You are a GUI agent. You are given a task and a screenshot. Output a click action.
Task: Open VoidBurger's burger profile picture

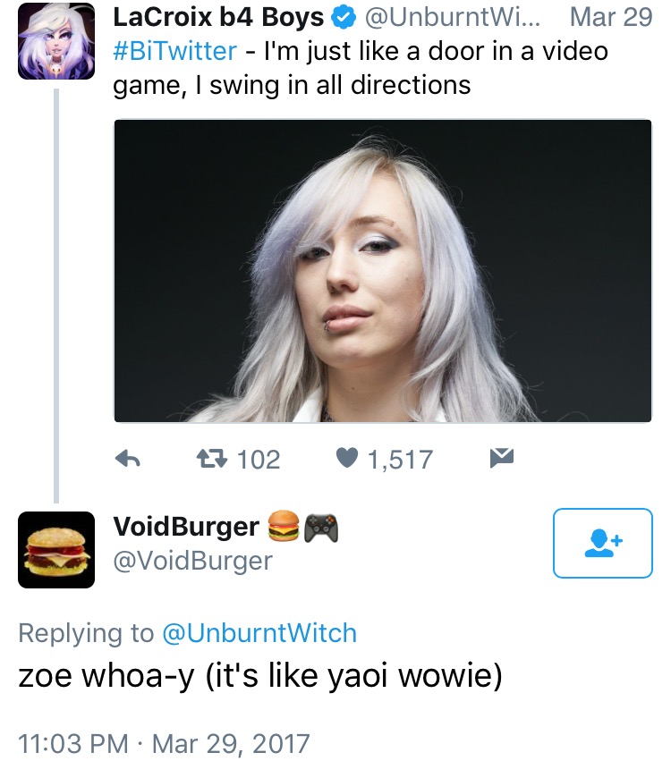point(56,550)
